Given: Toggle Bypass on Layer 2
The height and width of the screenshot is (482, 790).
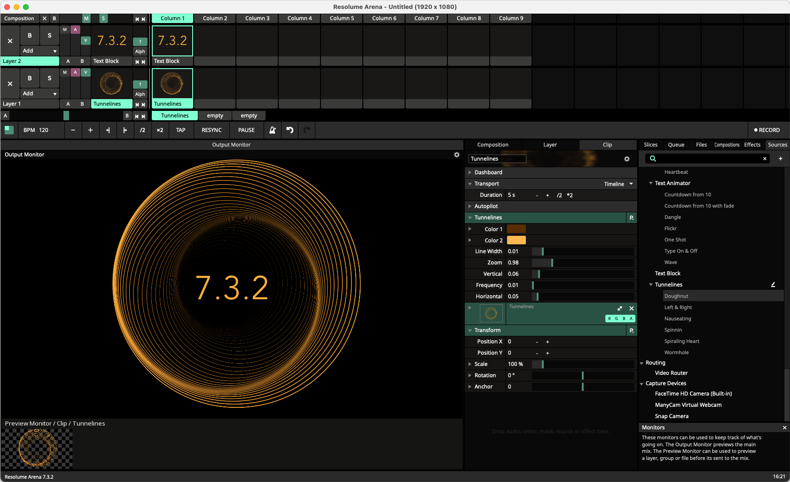Looking at the screenshot, I should point(30,36).
